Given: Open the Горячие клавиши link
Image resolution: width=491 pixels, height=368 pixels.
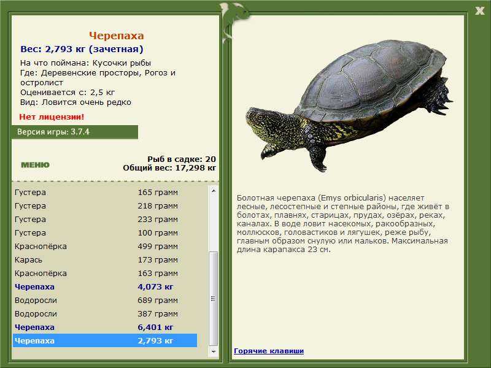Looking at the screenshot, I should [269, 351].
